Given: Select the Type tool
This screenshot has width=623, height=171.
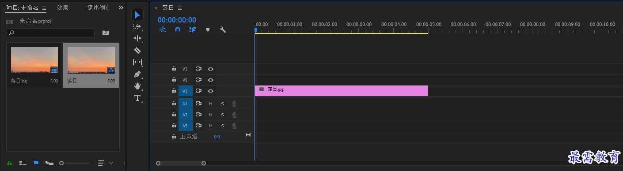Looking at the screenshot, I should [x=137, y=98].
